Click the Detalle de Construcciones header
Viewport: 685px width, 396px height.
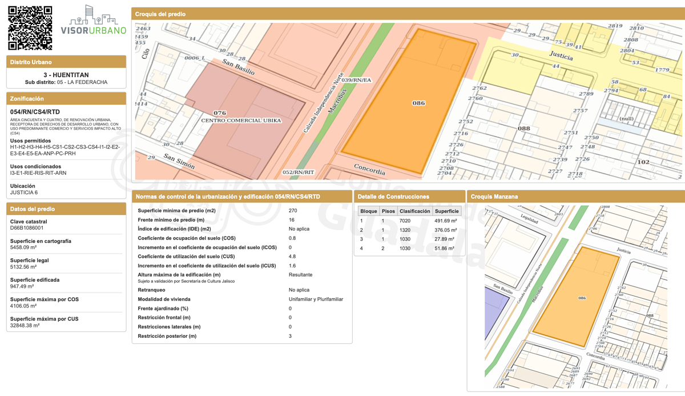(409, 197)
